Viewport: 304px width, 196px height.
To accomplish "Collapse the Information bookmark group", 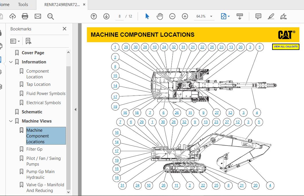I will click(x=11, y=62).
